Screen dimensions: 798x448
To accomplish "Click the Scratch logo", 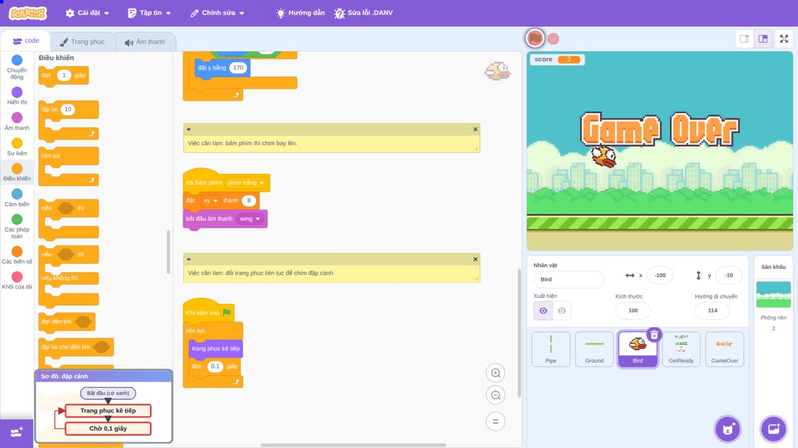I will (28, 13).
